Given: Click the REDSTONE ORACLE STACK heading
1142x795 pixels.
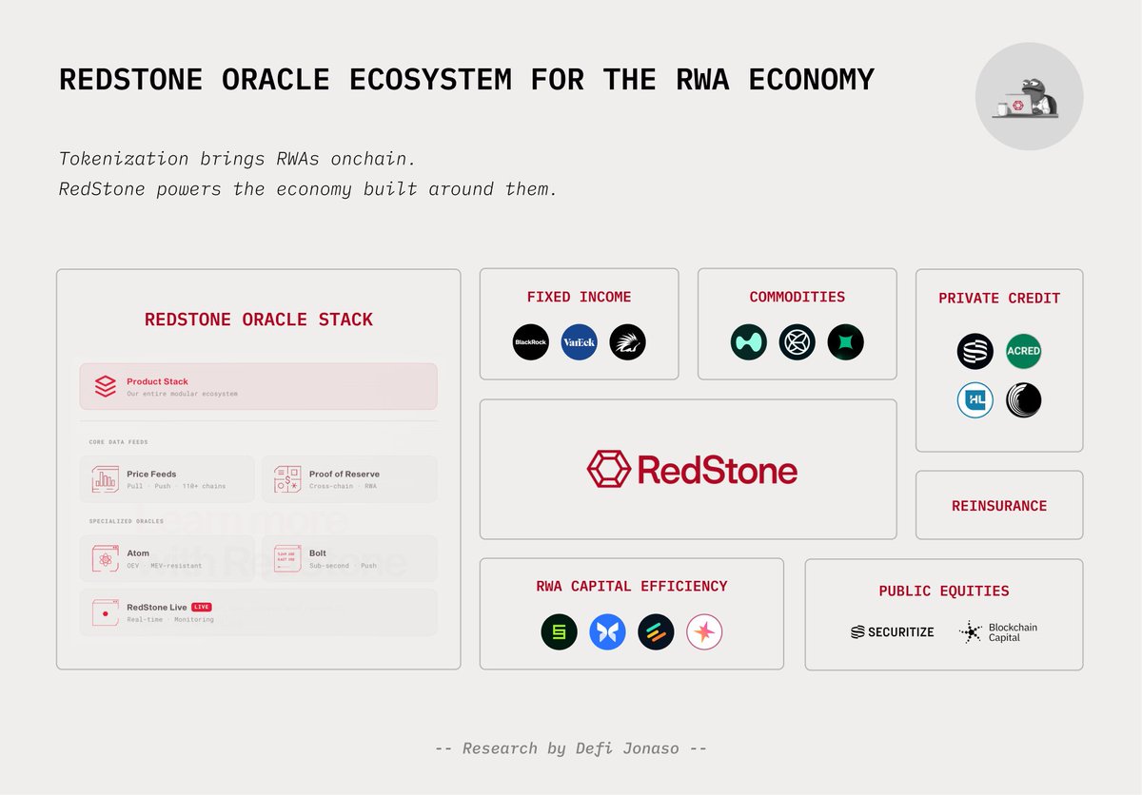Looking at the screenshot, I should click(259, 320).
